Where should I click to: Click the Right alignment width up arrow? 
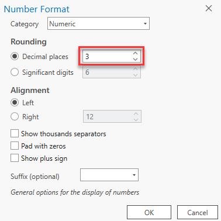coord(136,113)
